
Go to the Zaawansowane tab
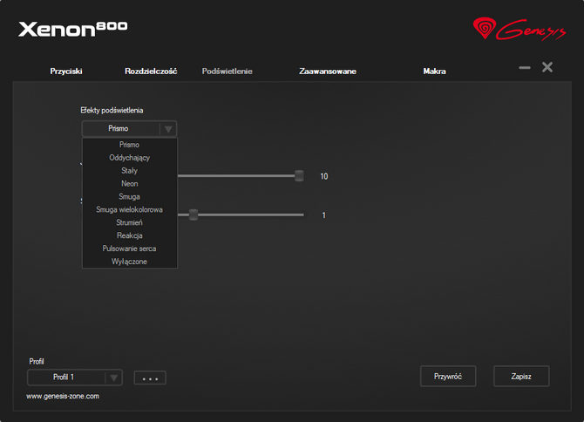pyautogui.click(x=328, y=71)
